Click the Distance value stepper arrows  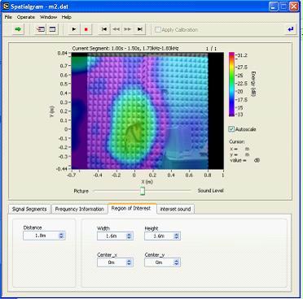pos(61,236)
